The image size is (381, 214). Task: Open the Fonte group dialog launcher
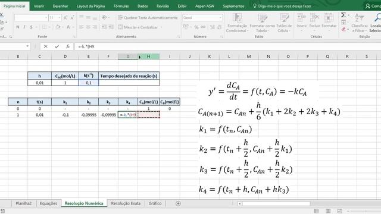74,37
